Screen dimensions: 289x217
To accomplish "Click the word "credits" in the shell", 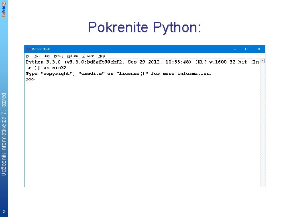I will (x=92, y=74).
